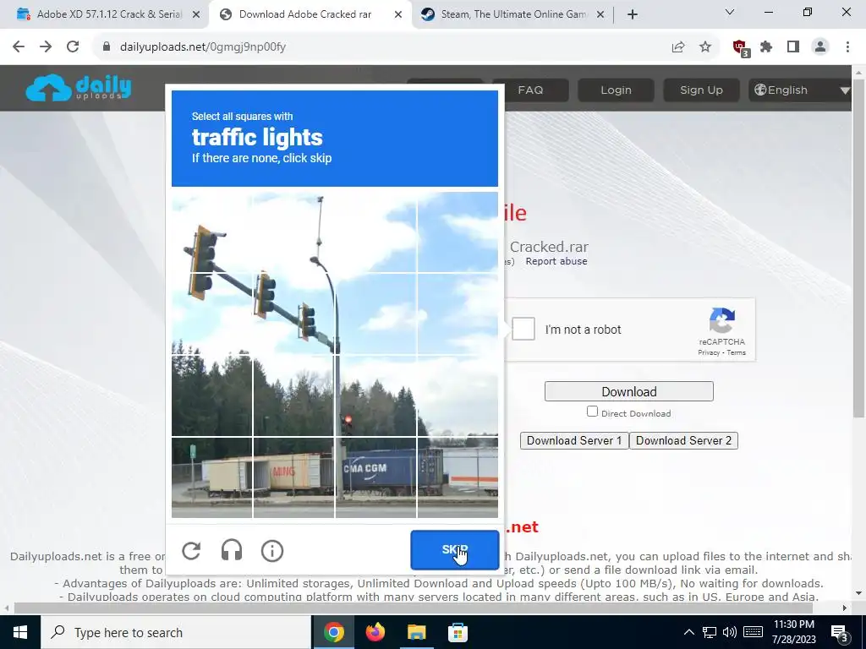
Task: Open a new browser tab
Action: coord(633,15)
